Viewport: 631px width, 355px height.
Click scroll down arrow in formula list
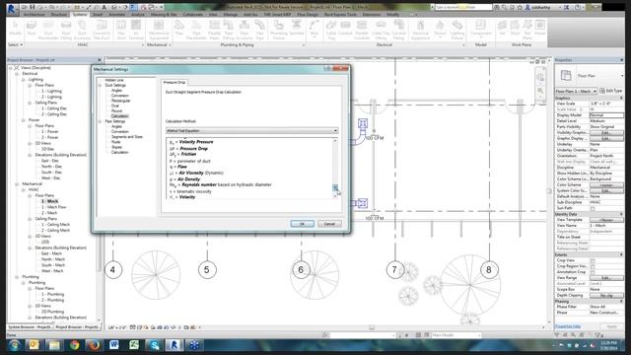tap(335, 196)
